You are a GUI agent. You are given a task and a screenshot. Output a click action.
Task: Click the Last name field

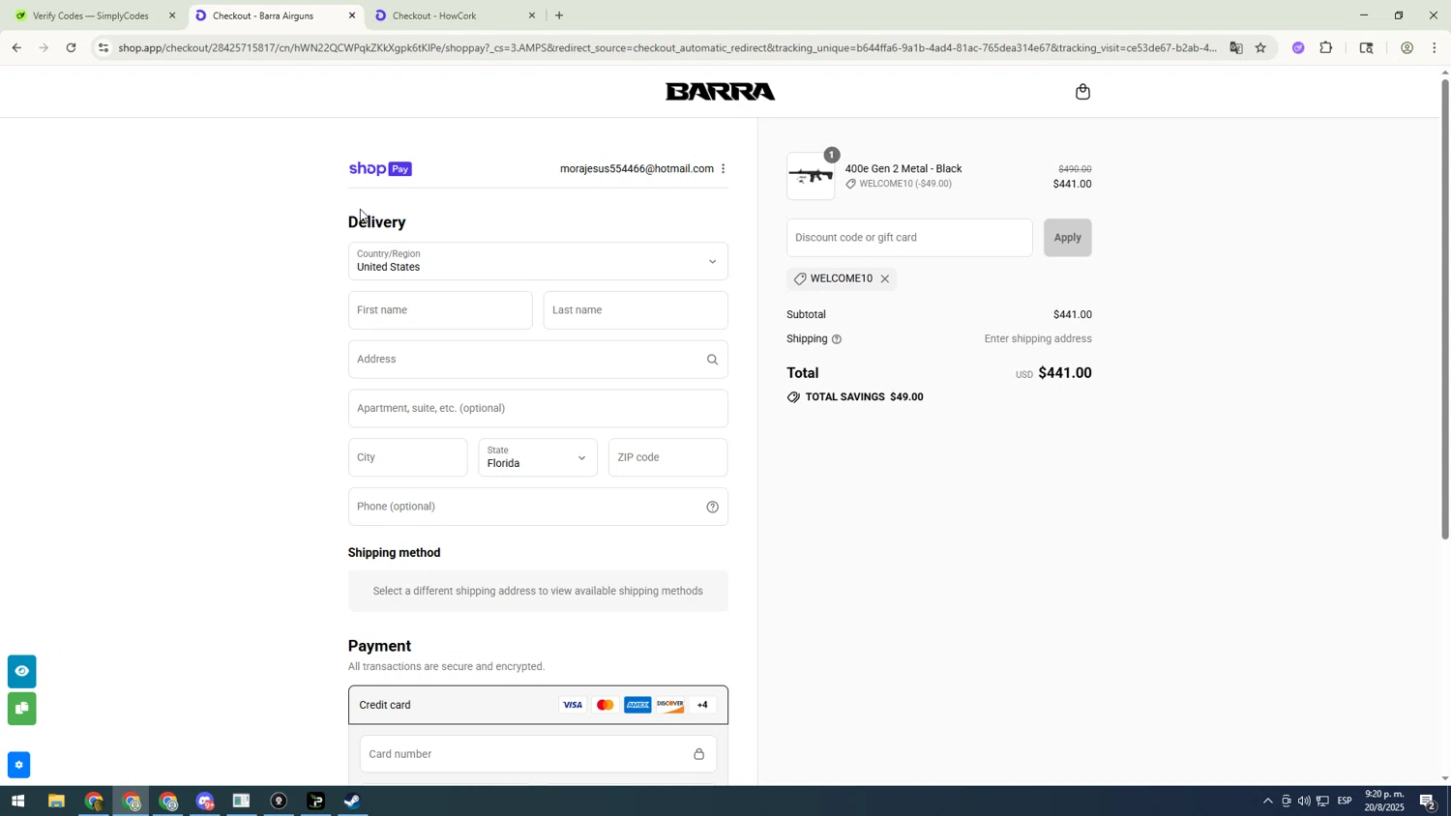[636, 310]
